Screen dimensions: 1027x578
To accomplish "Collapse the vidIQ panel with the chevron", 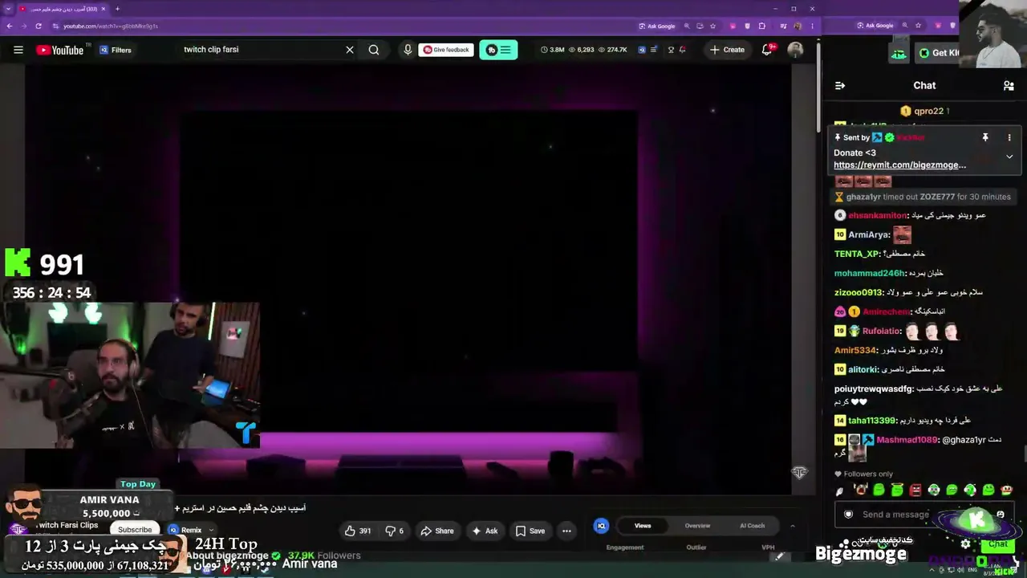I will [793, 526].
